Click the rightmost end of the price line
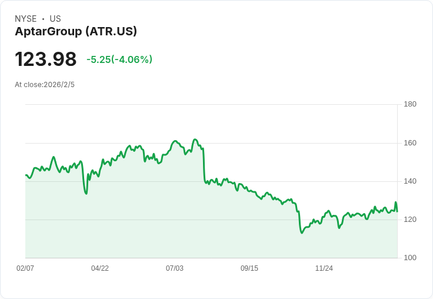 point(397,211)
